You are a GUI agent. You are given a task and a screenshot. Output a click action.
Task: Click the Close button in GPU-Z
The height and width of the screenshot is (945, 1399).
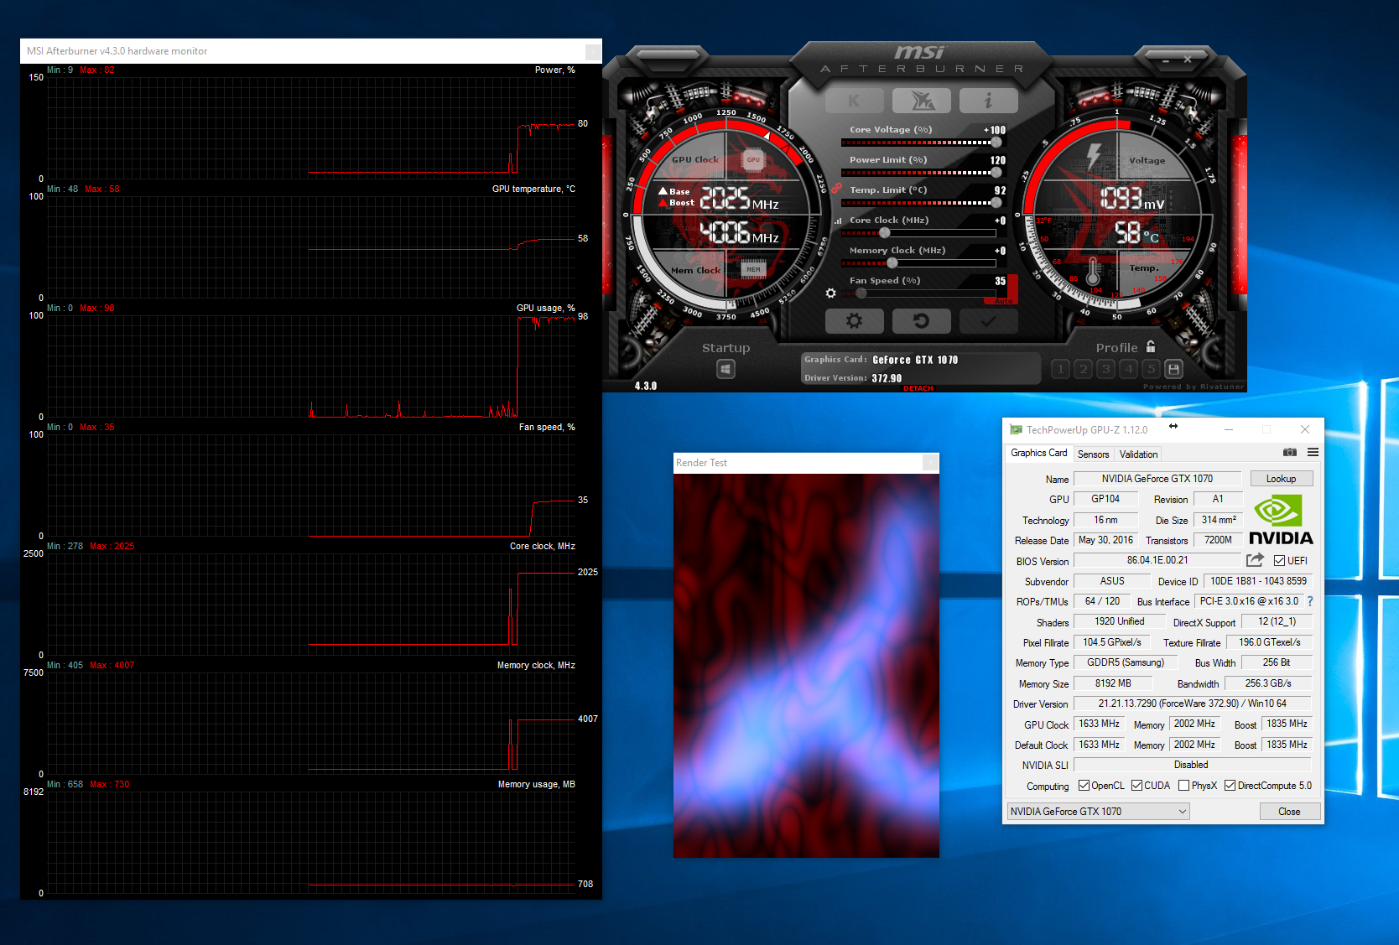click(1289, 812)
